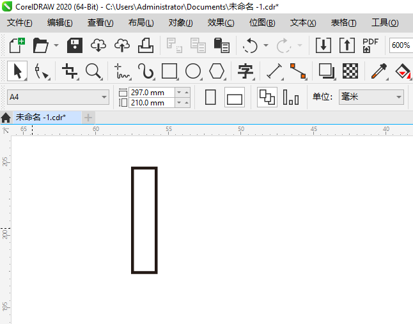
Task: Open the 布局(L) menu
Action: point(141,23)
